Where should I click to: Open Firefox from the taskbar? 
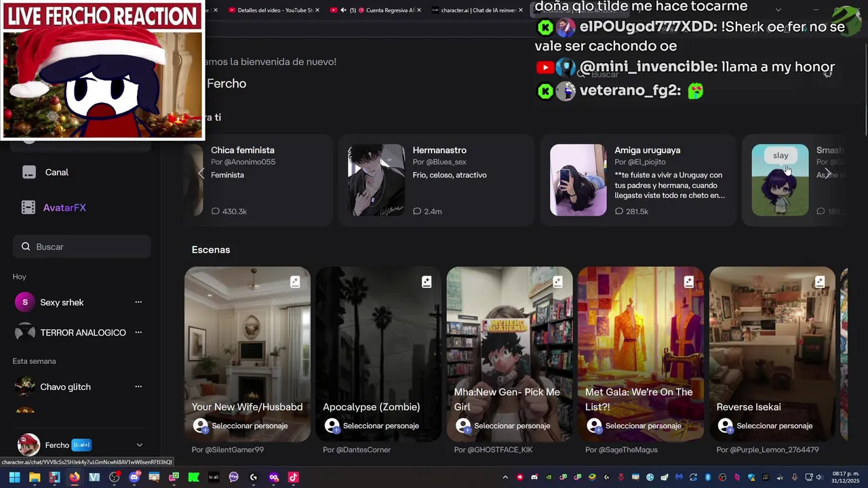click(75, 477)
